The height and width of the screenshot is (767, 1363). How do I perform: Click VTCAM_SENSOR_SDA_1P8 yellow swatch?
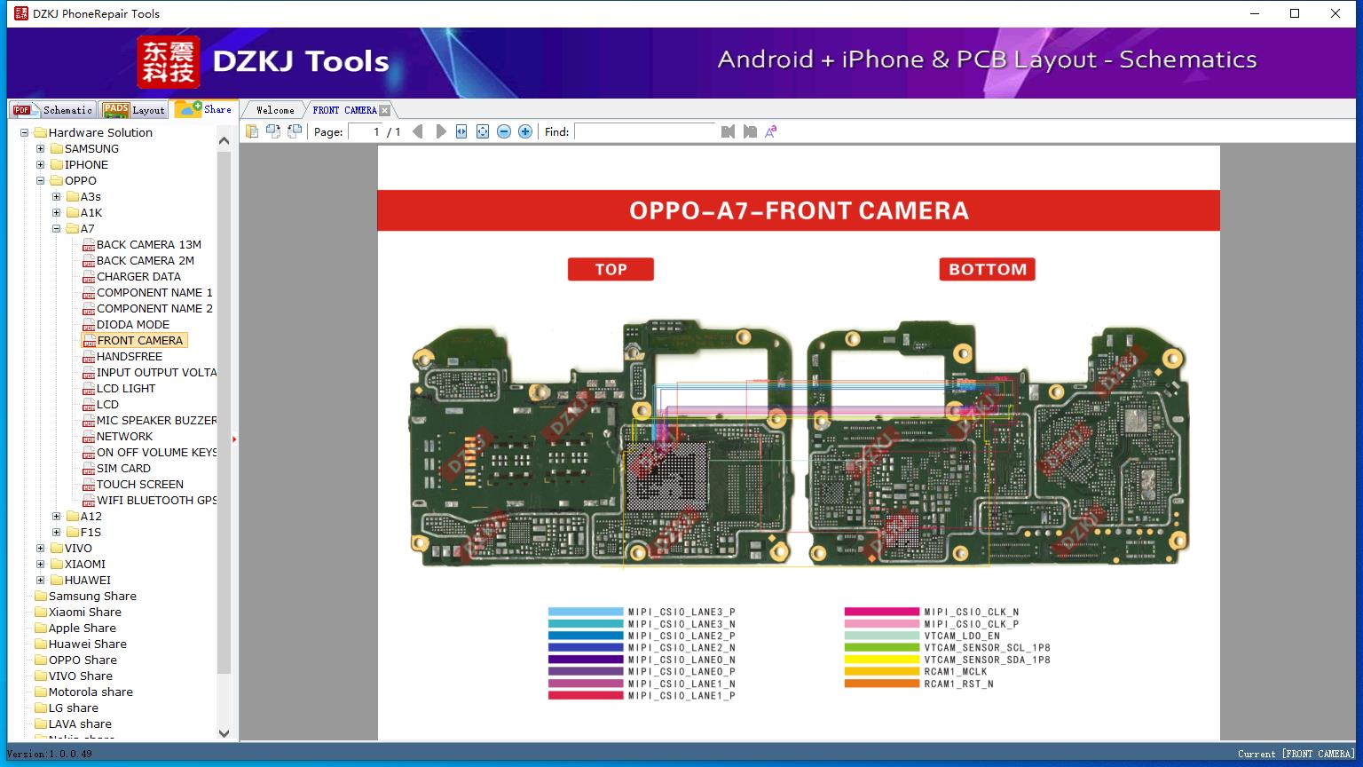tap(882, 660)
